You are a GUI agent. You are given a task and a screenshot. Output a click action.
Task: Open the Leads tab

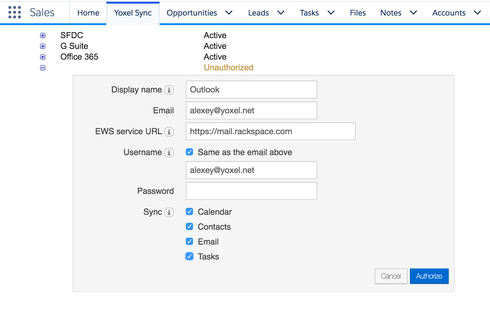[258, 13]
